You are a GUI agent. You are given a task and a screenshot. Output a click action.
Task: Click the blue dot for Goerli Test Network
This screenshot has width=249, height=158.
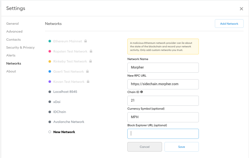tap(50, 71)
